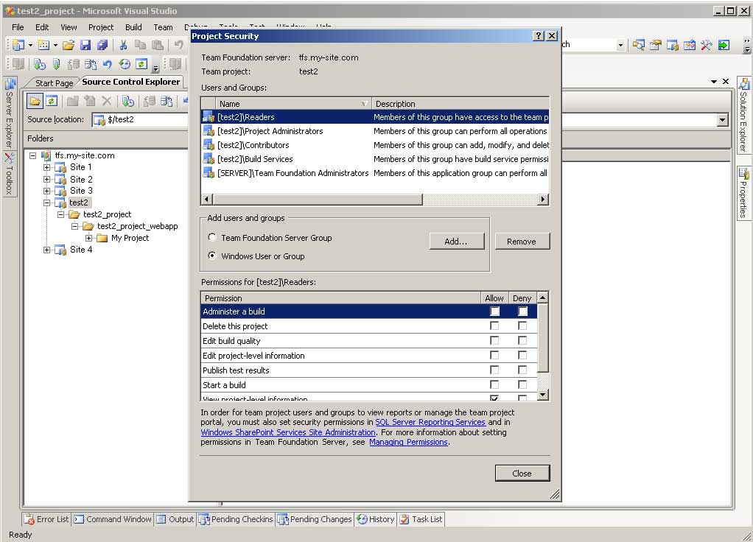Expand the Site 2 tree node
Image resolution: width=753 pixels, height=542 pixels.
point(46,179)
